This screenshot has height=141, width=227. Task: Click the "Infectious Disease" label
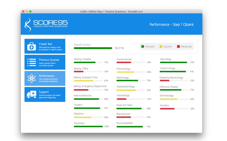[169, 87]
